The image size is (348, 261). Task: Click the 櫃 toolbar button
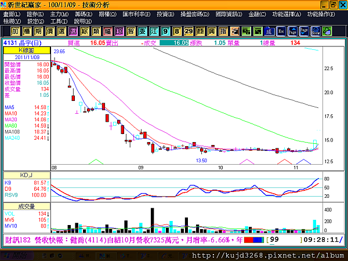(27, 31)
